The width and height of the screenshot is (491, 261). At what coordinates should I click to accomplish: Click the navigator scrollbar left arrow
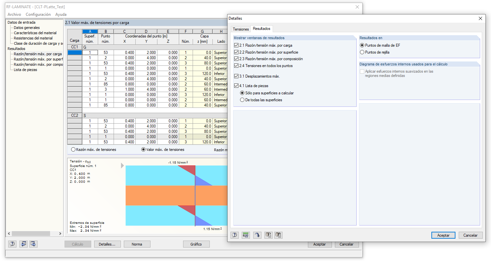pyautogui.click(x=9, y=233)
